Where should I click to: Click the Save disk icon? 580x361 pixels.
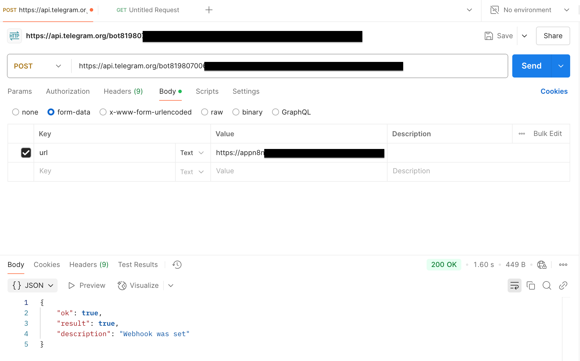pos(489,36)
